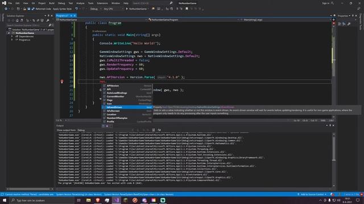Click the lightbulb quick action icon
This screenshot has width=364, height=204.
pyautogui.click(x=62, y=82)
